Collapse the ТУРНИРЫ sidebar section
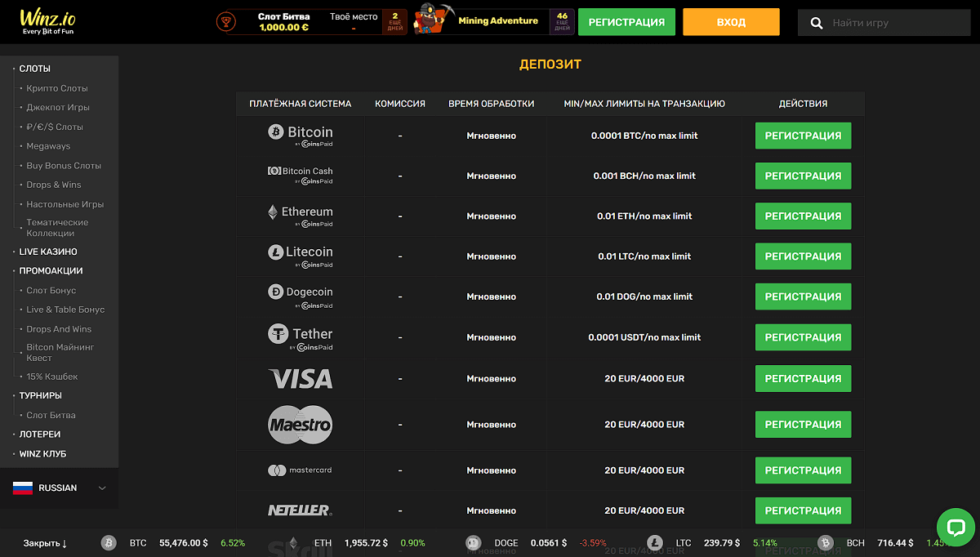 pyautogui.click(x=40, y=395)
